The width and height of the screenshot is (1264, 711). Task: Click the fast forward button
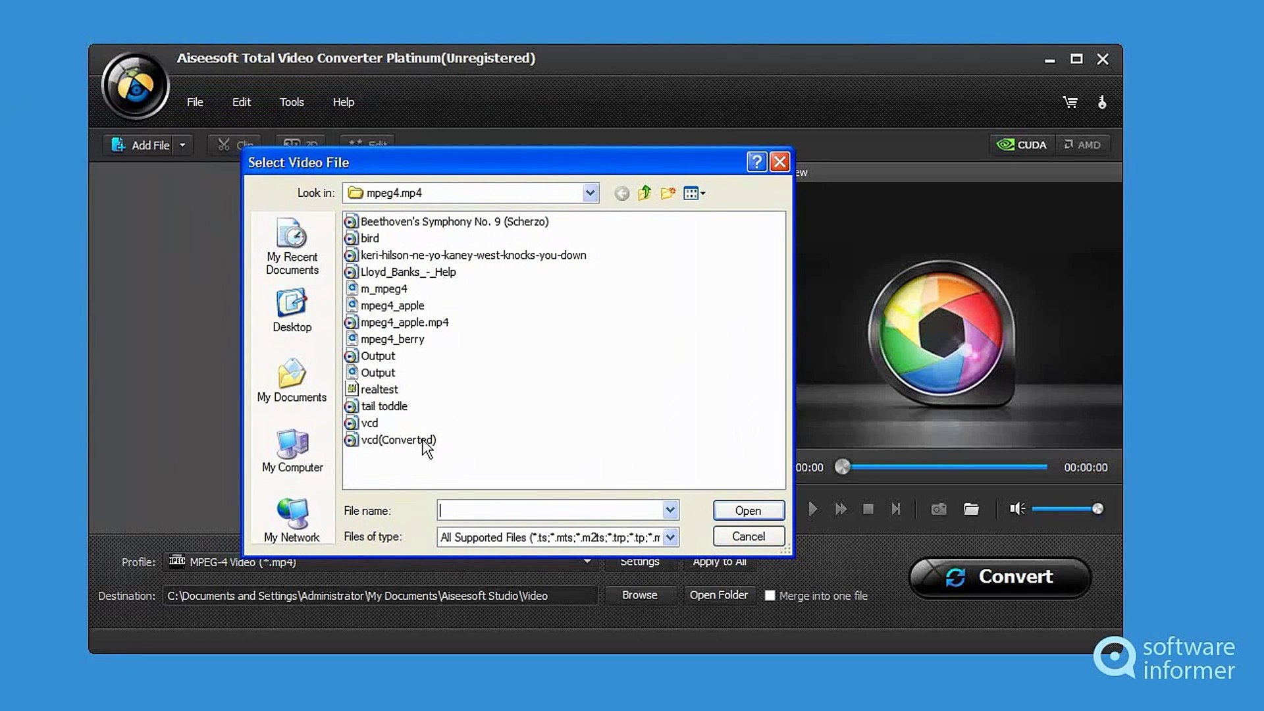[841, 509]
